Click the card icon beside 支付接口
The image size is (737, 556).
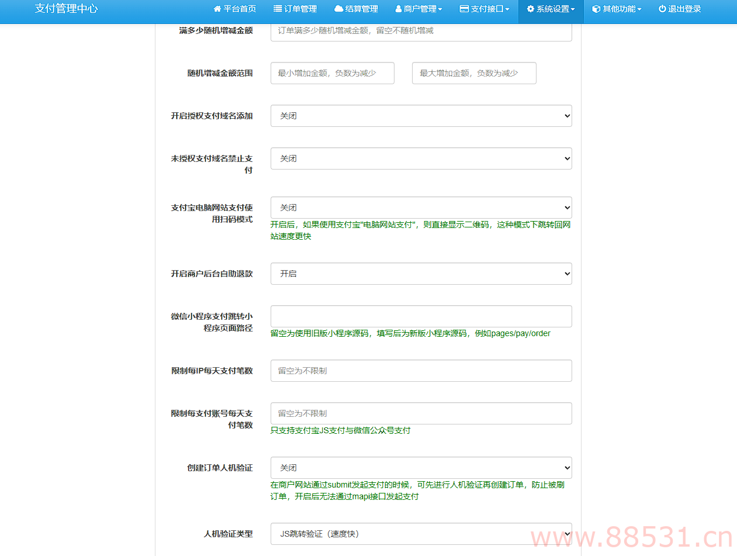coord(464,9)
